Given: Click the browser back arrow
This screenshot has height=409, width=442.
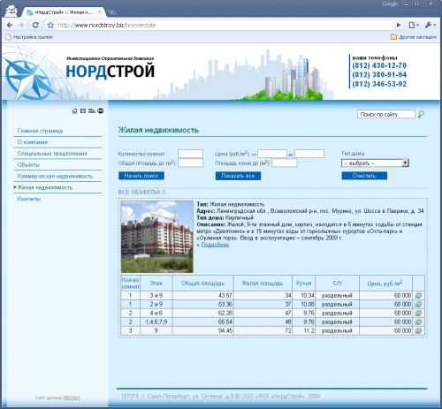Looking at the screenshot, I should pyautogui.click(x=10, y=25).
